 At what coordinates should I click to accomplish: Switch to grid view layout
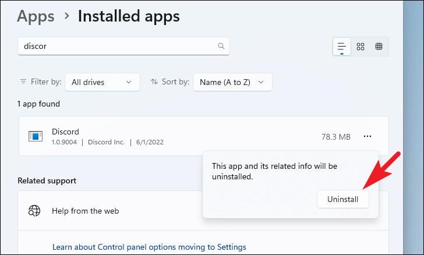pyautogui.click(x=361, y=46)
